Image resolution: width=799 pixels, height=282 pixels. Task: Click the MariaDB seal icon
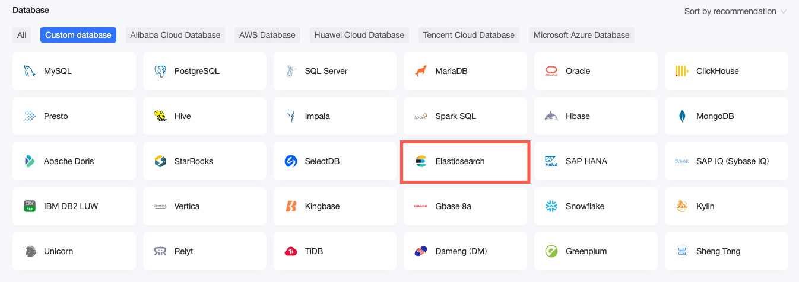click(421, 71)
